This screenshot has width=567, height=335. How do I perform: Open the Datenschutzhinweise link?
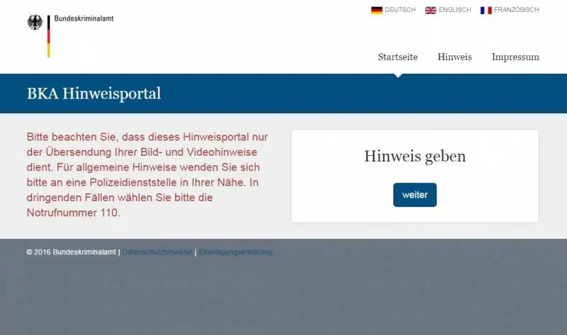click(x=157, y=252)
